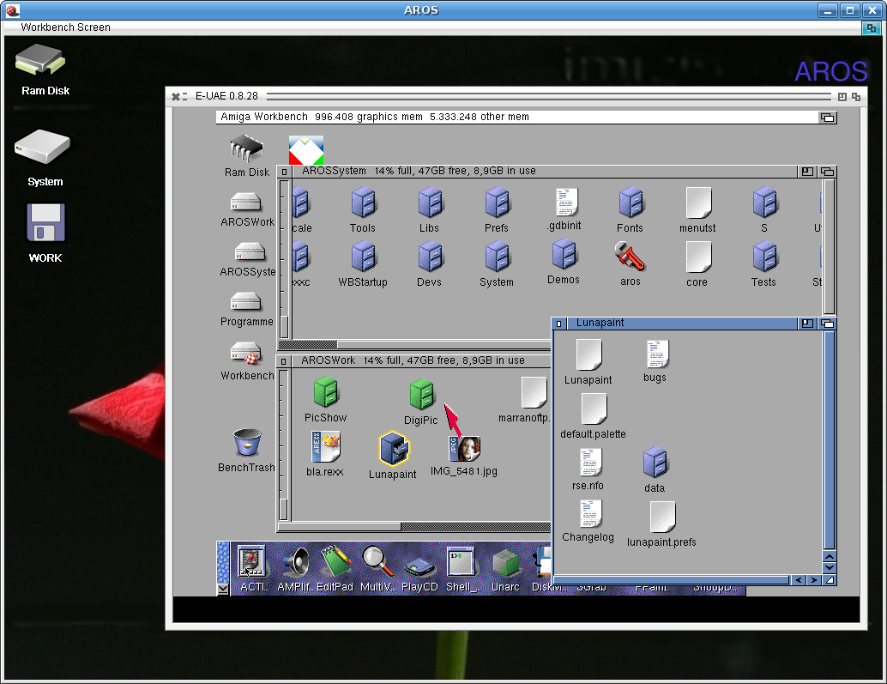The height and width of the screenshot is (684, 887).
Task: Toggle zoom gadget of Lunapaint window
Action: coord(807,324)
